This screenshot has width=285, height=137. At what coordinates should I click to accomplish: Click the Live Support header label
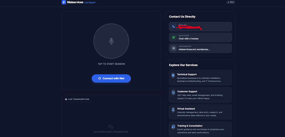click(x=90, y=3)
